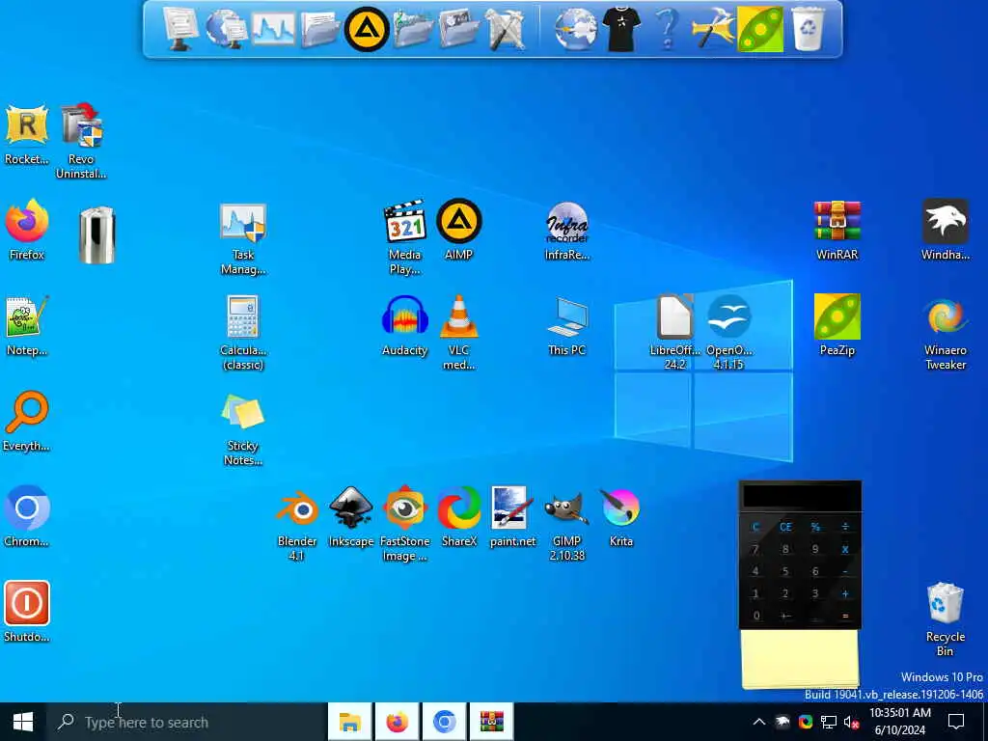988x741 pixels.
Task: Click CE key on calculator gadget
Action: click(785, 527)
